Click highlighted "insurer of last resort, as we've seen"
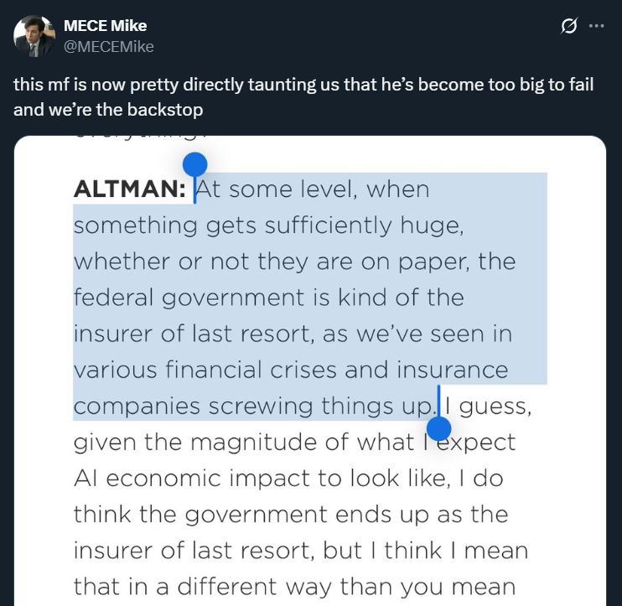The width and height of the screenshot is (622, 606). pos(291,334)
